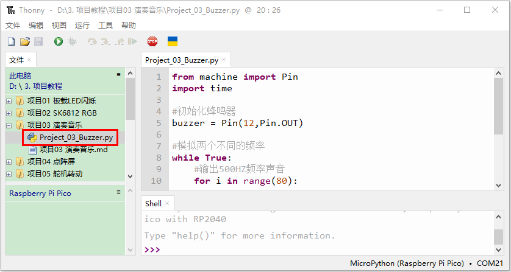Screen dimensions: 511x272
Task: Click the code editor scroll up arrow
Action: tap(498, 73)
